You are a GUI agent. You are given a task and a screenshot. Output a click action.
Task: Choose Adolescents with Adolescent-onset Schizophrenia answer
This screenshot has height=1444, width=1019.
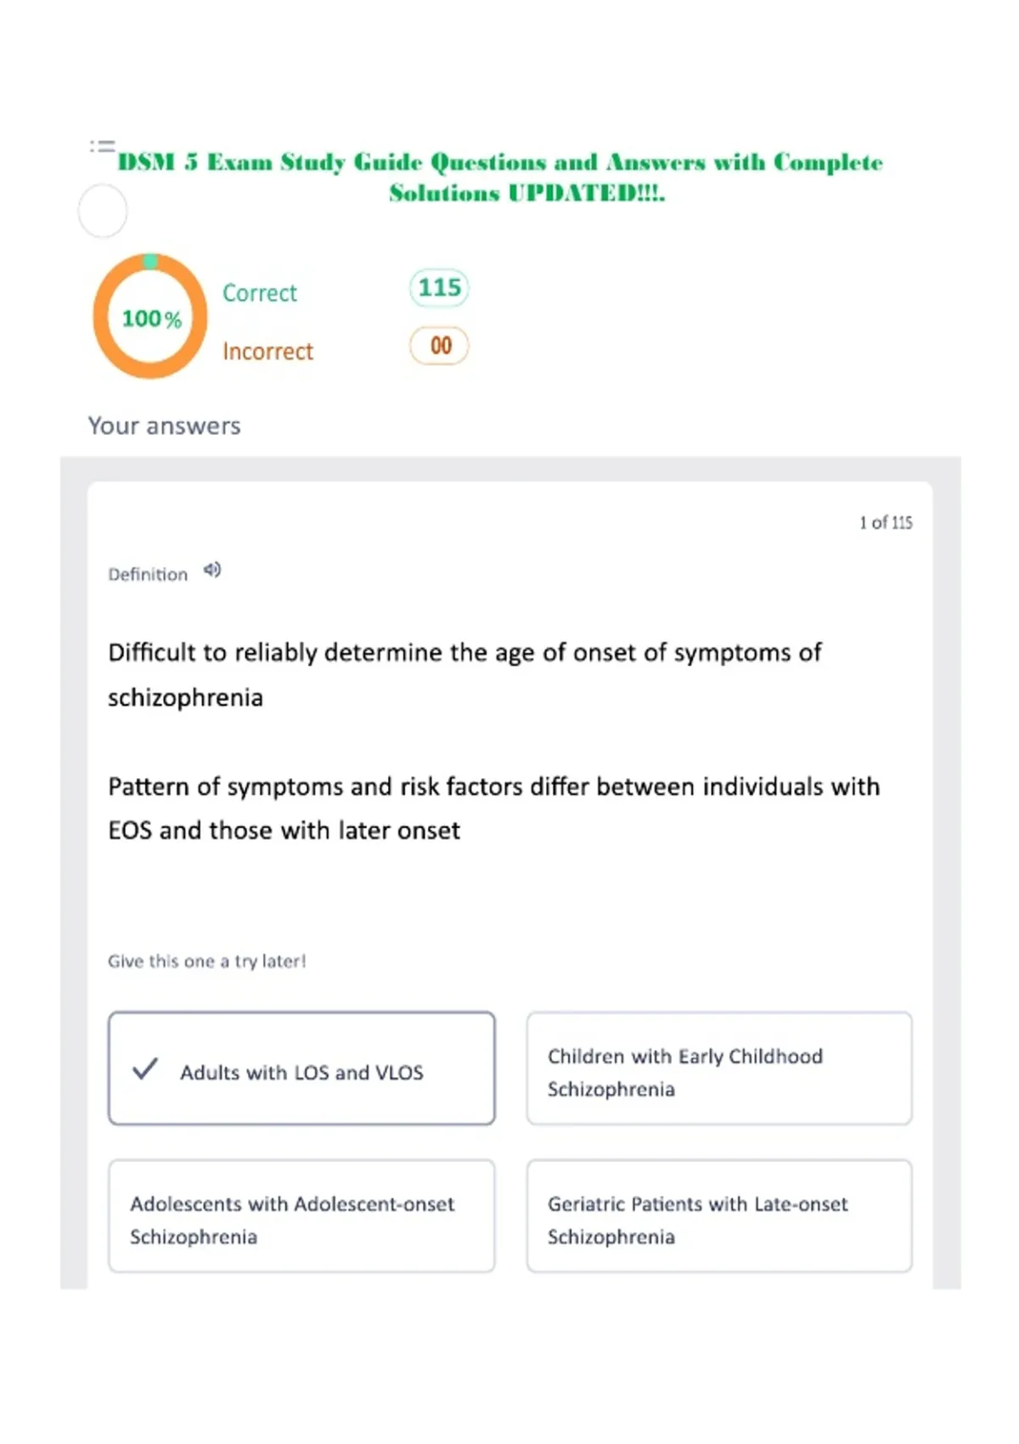click(x=301, y=1216)
